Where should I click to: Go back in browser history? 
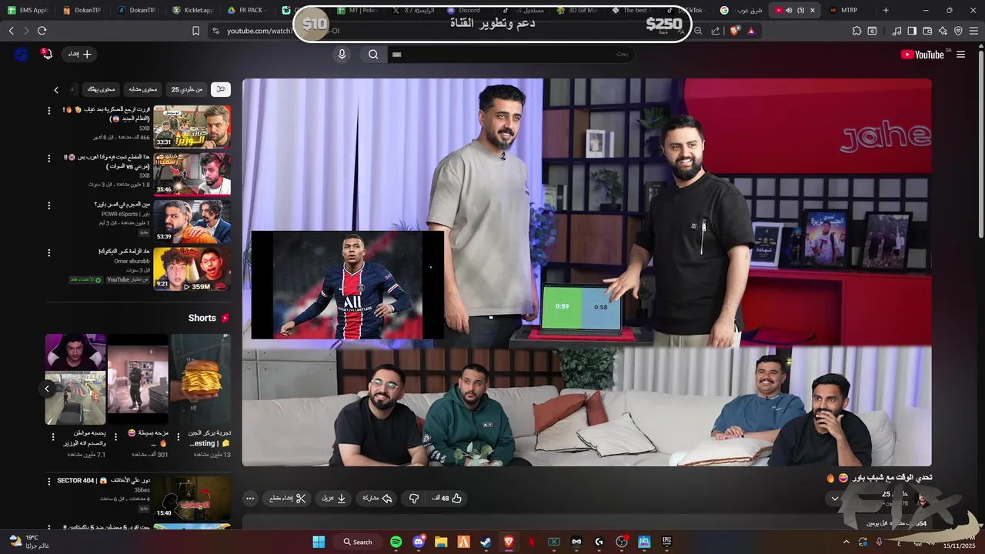click(x=11, y=31)
